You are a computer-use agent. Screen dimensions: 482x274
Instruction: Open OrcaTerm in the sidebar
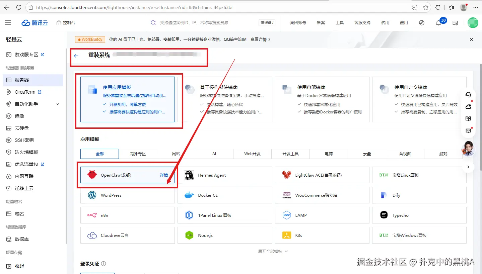33,92
